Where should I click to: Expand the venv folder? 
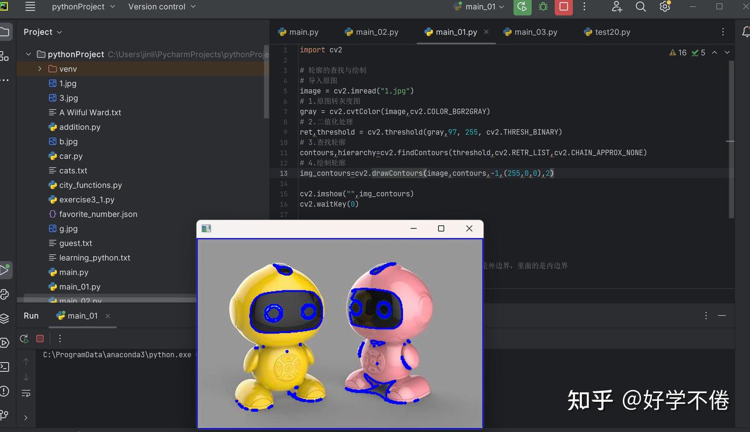40,69
